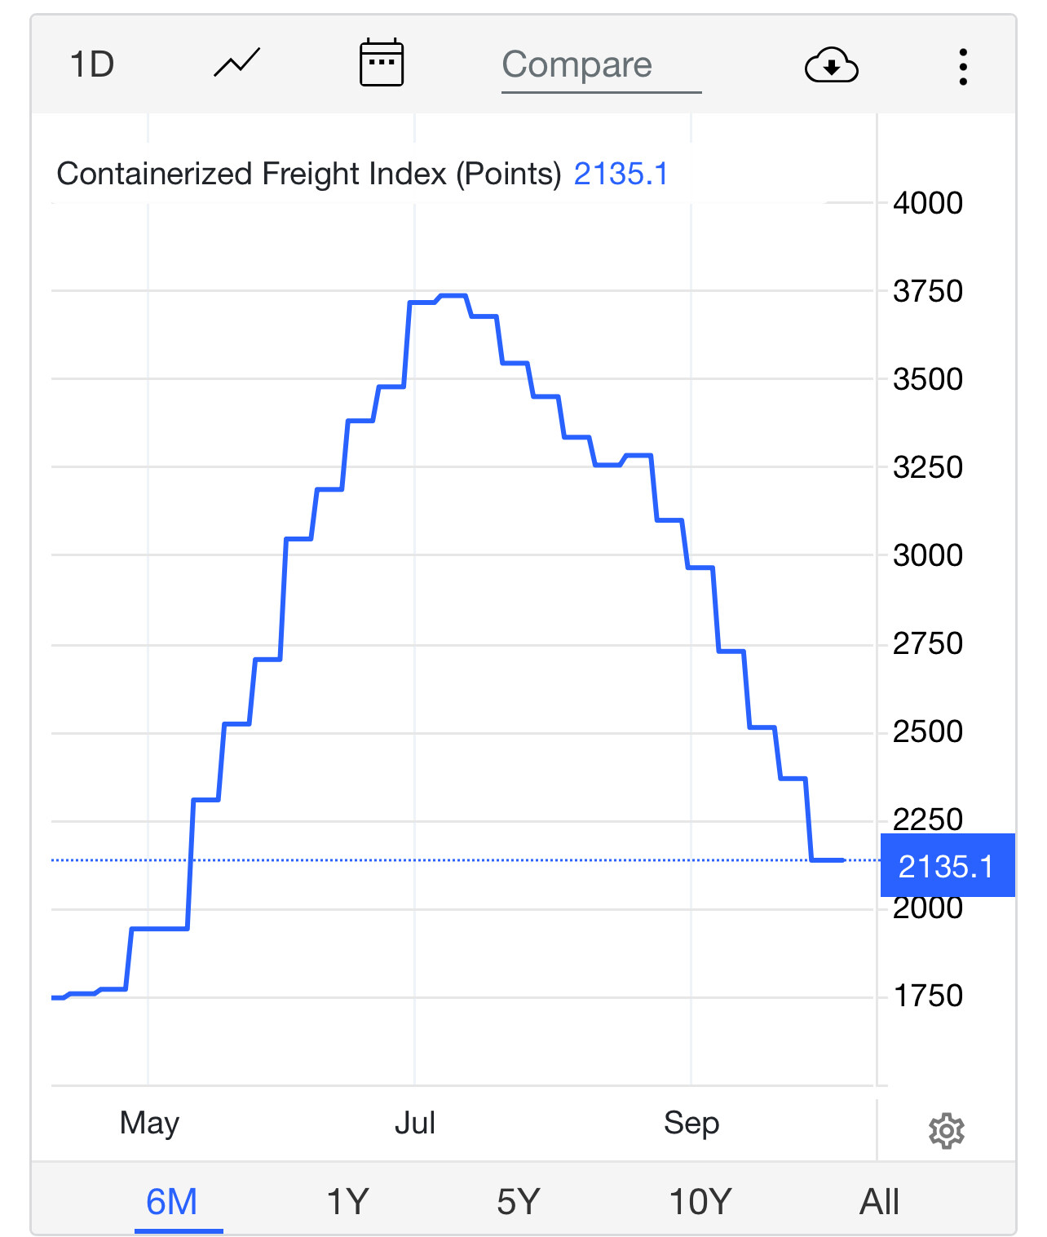Screen dimensions: 1047x1237
Task: Click the cloud download icon
Action: (831, 65)
